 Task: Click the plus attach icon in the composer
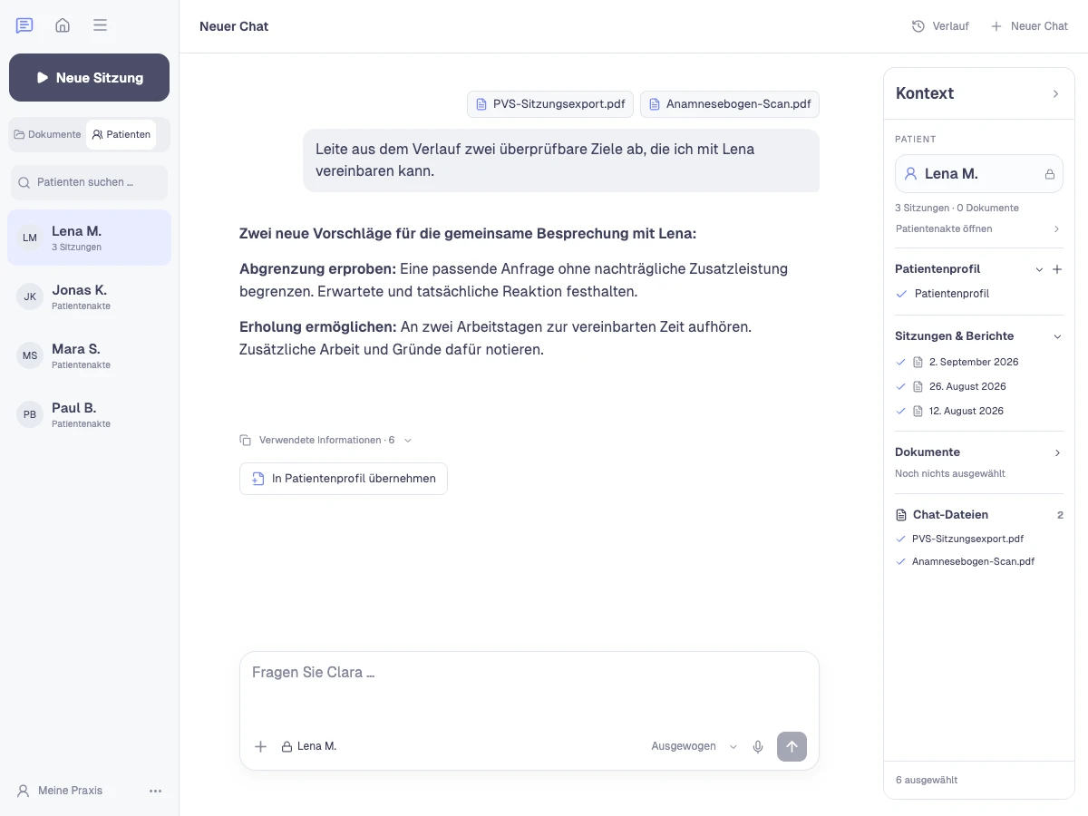coord(260,746)
